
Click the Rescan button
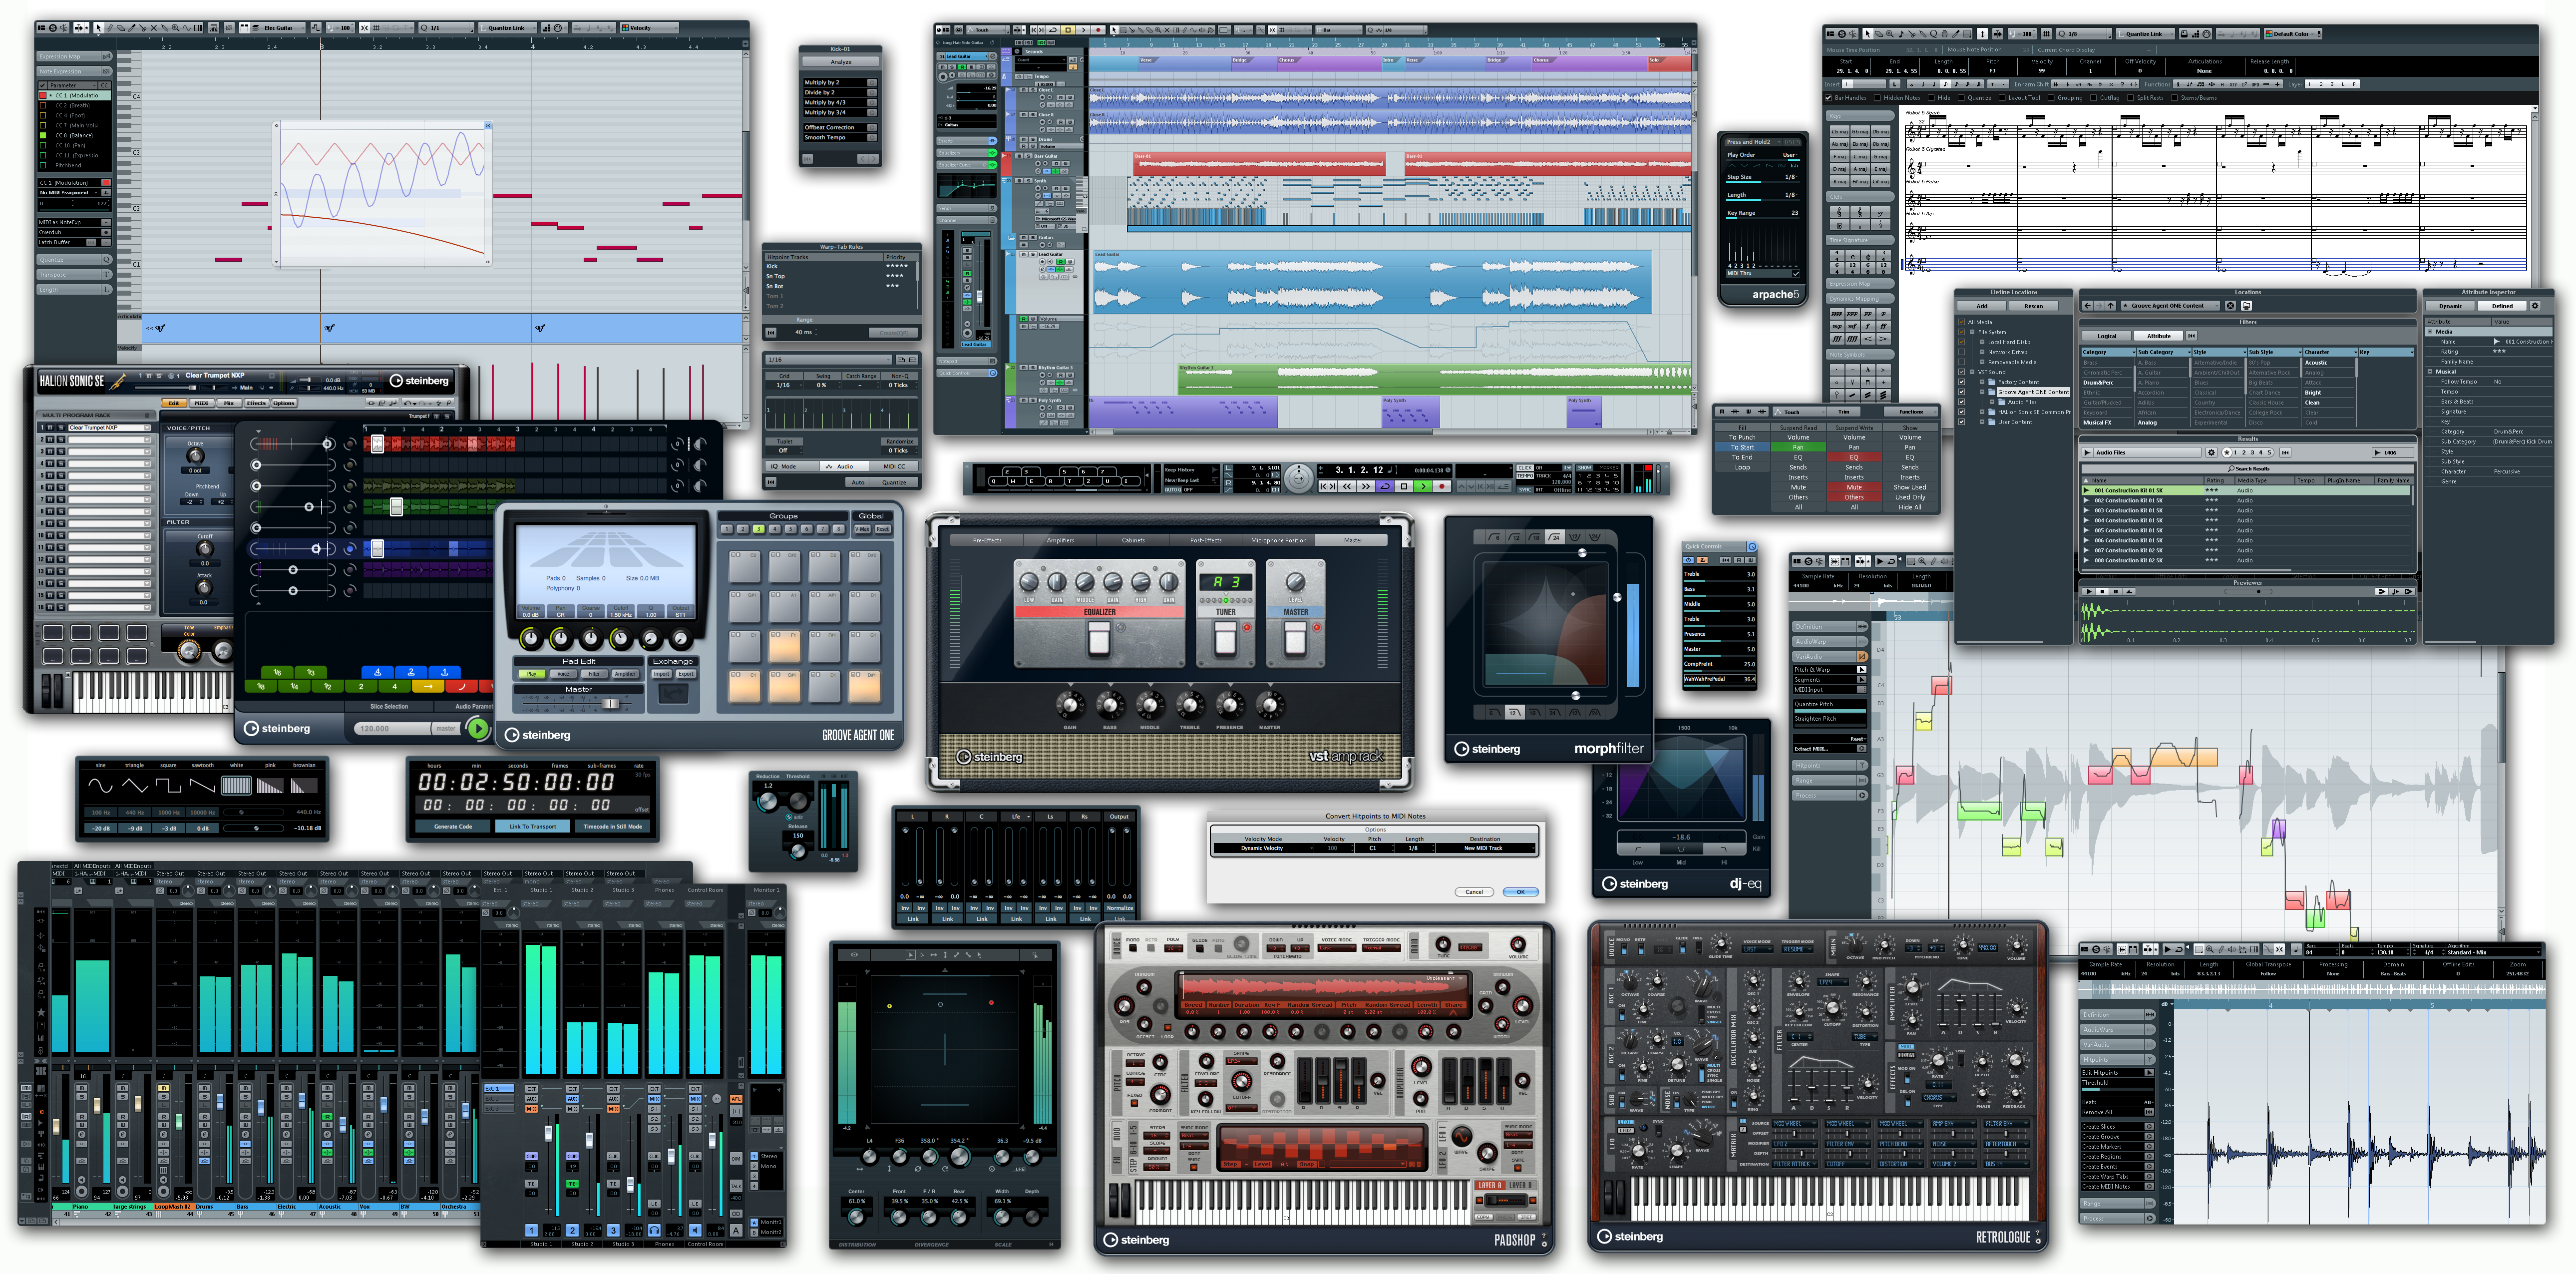click(x=2034, y=306)
